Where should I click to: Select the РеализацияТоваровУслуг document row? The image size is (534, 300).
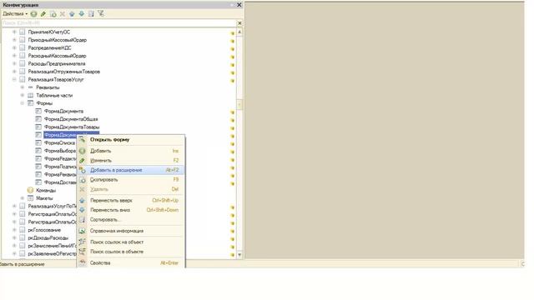tap(56, 80)
